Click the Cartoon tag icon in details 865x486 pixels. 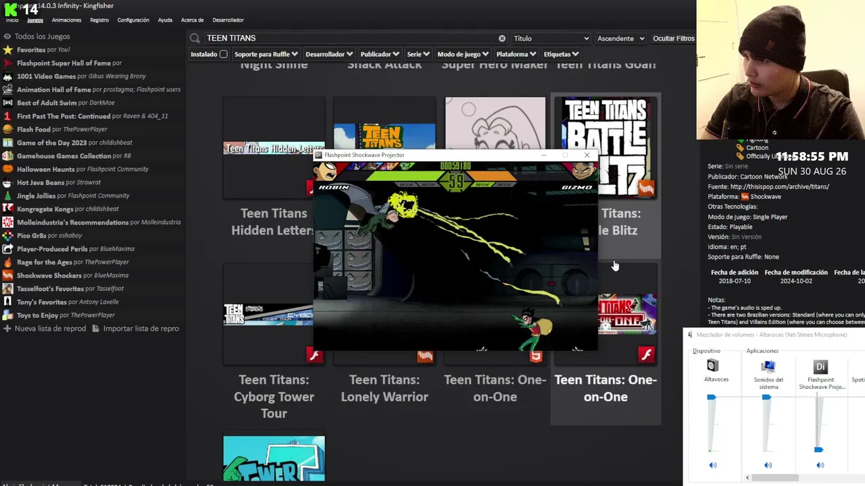pos(740,148)
